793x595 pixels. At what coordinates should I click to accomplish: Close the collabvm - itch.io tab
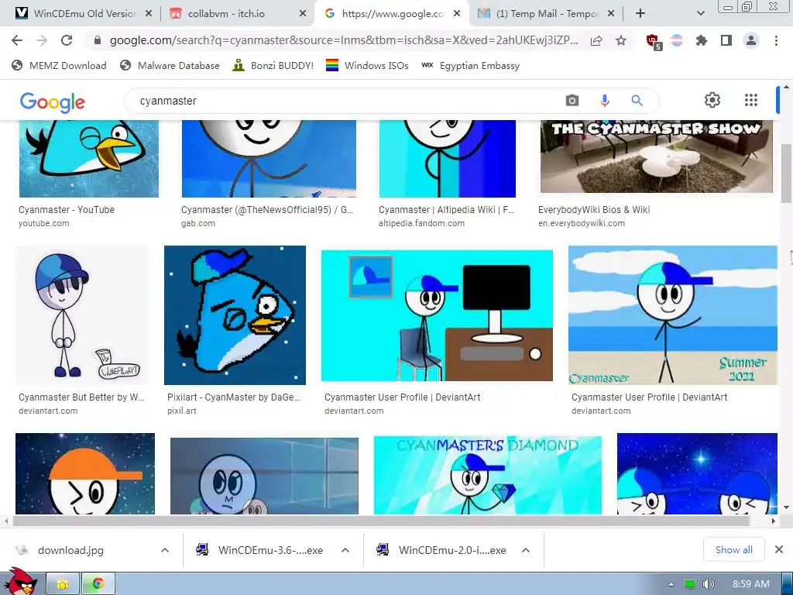pyautogui.click(x=303, y=14)
